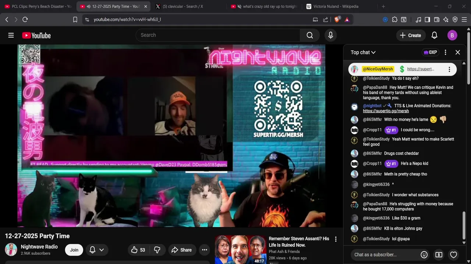Open the browser extensions puzzle icon
This screenshot has width=471, height=264.
394,19
